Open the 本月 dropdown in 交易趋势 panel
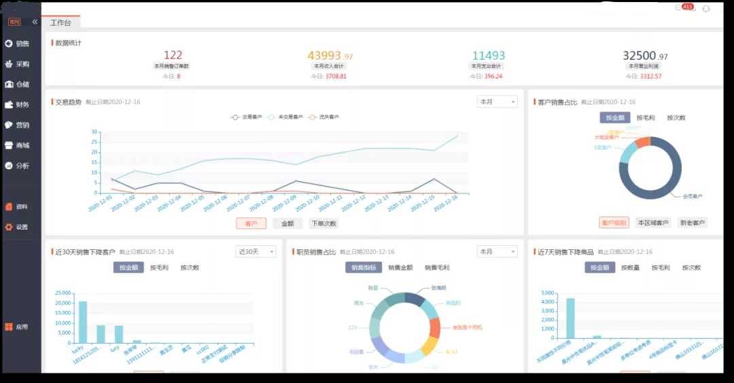734x383 pixels. (496, 102)
